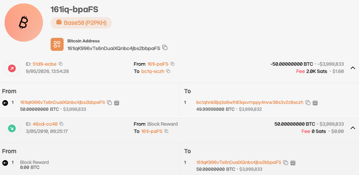359x175 pixels.
Task: Copy sender 161i-paFS in first transaction header
Action: [172, 64]
